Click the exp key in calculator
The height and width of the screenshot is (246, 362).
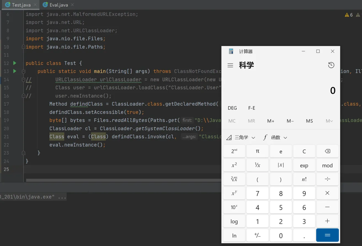[x=304, y=165]
